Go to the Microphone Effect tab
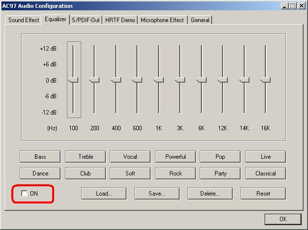The width and height of the screenshot is (308, 230). pos(162,20)
